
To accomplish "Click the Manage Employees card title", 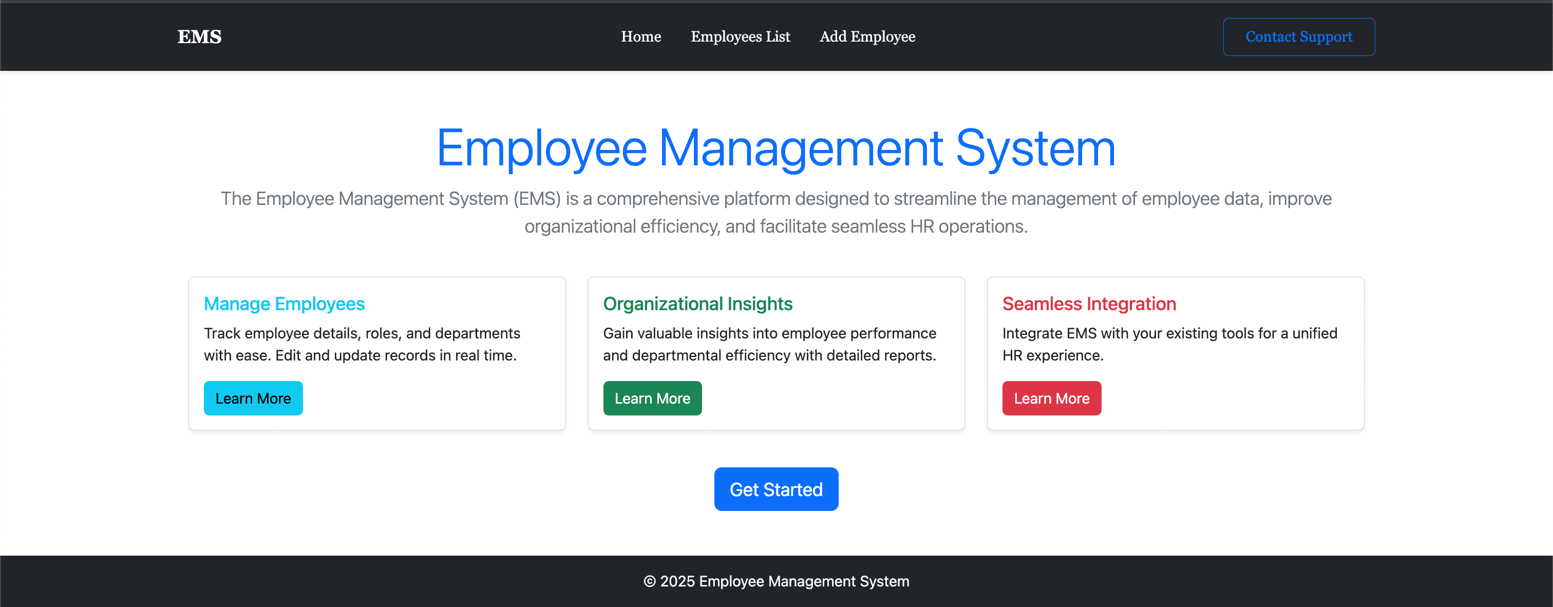I will tap(284, 304).
